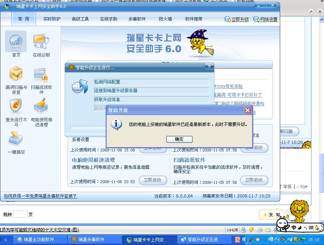Click 立即启动 under 扫描流氓软件 section
Screen dimensions: 324x245
(x=254, y=180)
